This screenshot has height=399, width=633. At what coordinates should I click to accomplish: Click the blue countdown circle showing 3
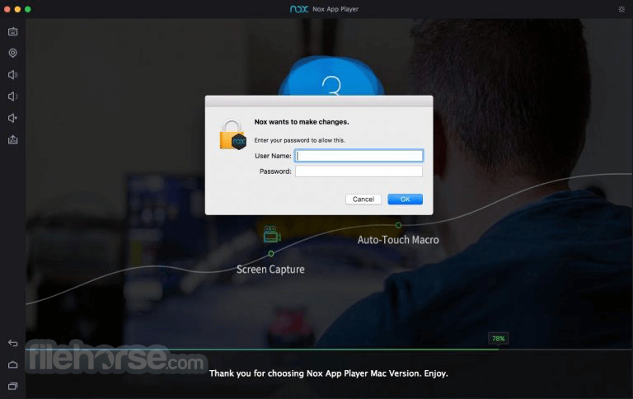331,77
